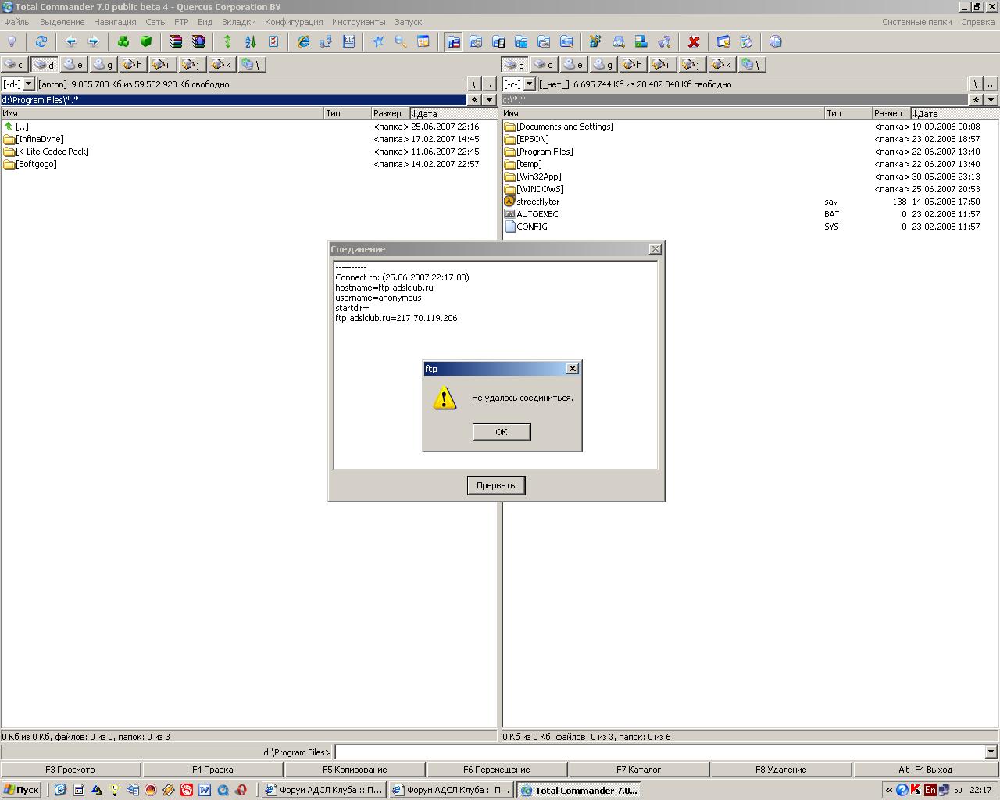This screenshot has height=800, width=1000.
Task: Click the language En indicator in tray
Action: point(930,790)
